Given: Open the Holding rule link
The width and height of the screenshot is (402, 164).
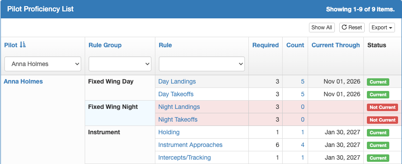Looking at the screenshot, I should (x=169, y=133).
